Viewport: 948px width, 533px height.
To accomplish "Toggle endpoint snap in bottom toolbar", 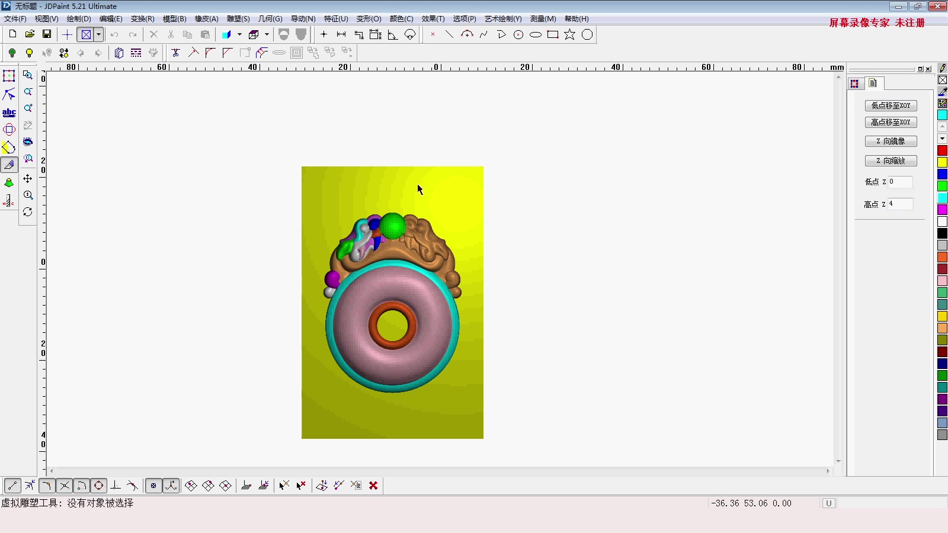I will point(12,486).
